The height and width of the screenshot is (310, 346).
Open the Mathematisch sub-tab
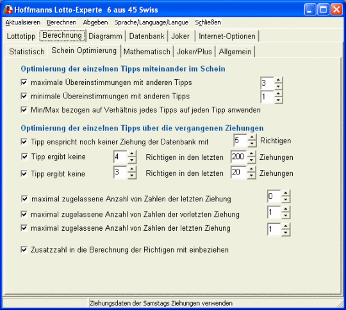(x=147, y=52)
